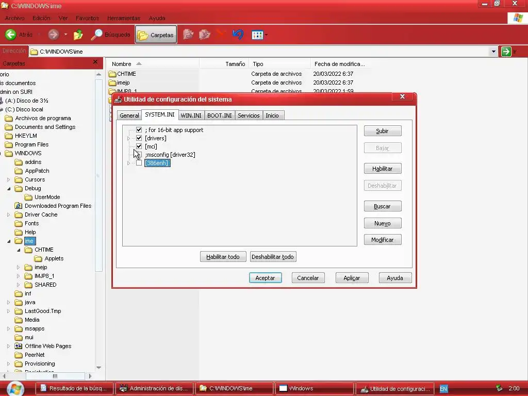Click the system tray network icon
528x396 pixels.
(499, 388)
